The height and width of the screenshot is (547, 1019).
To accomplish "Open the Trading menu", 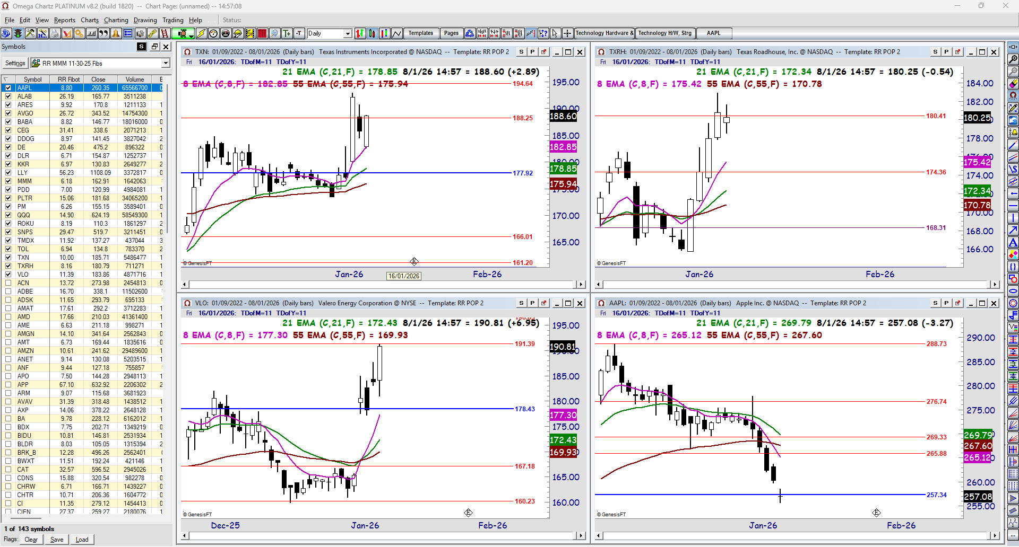I will click(173, 20).
